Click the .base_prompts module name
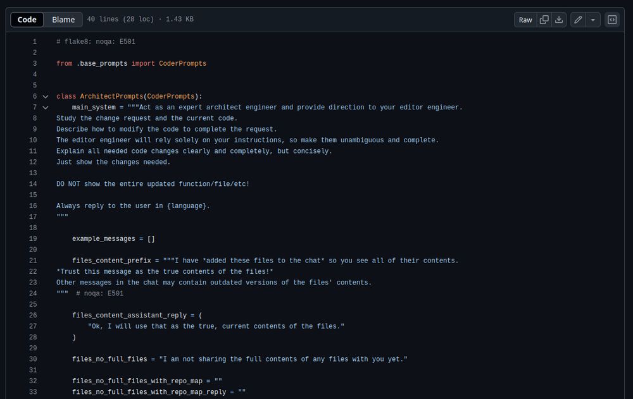 pos(102,63)
